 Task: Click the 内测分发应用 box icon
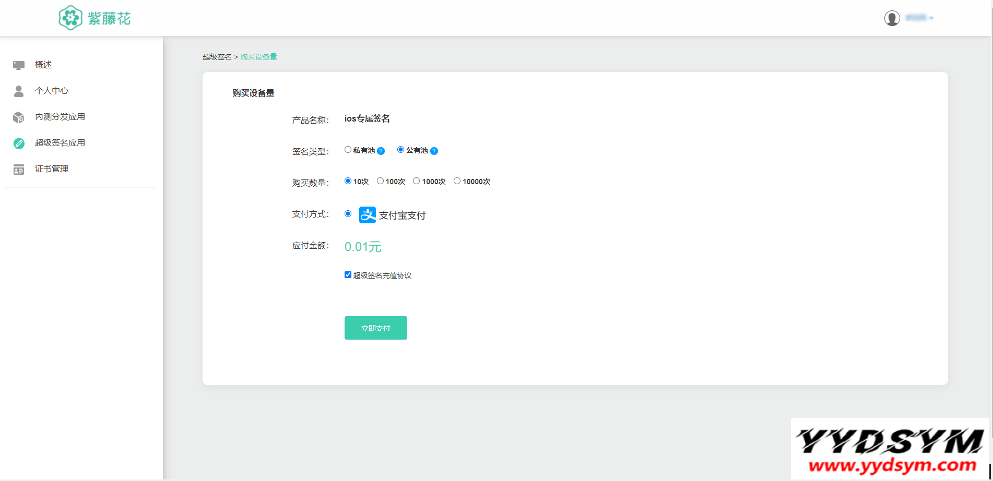tap(19, 117)
